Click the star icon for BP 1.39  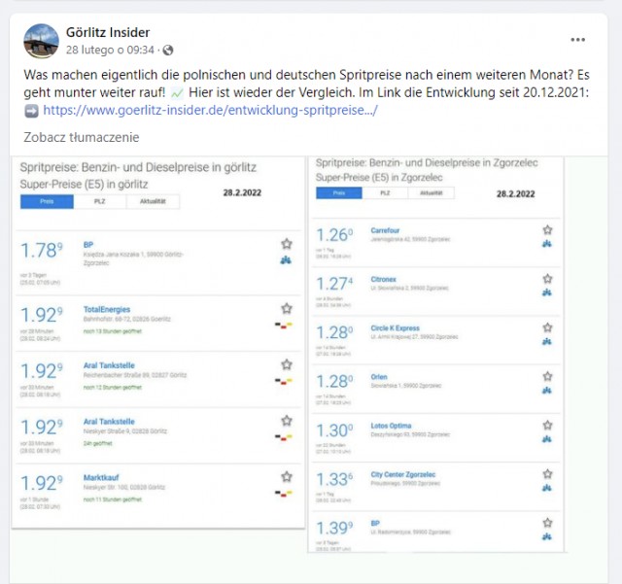(x=547, y=523)
